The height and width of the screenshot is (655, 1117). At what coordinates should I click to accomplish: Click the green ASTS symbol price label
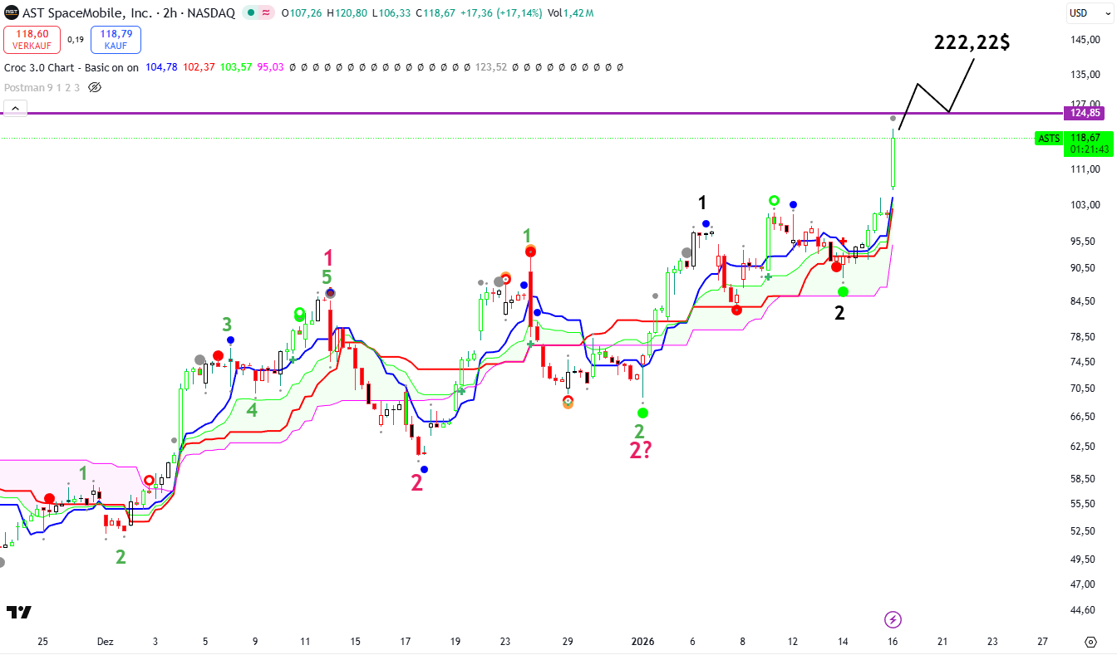click(x=1049, y=139)
